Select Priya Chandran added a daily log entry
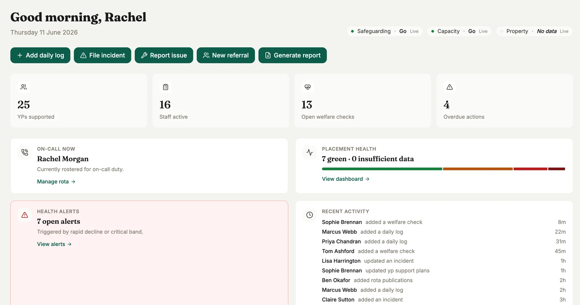Viewport: 580px width, 305px height. (x=444, y=241)
